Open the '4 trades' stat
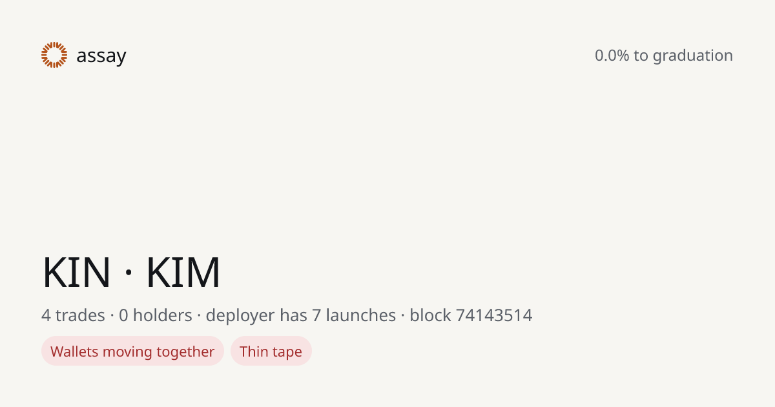775x407 pixels. click(x=73, y=315)
